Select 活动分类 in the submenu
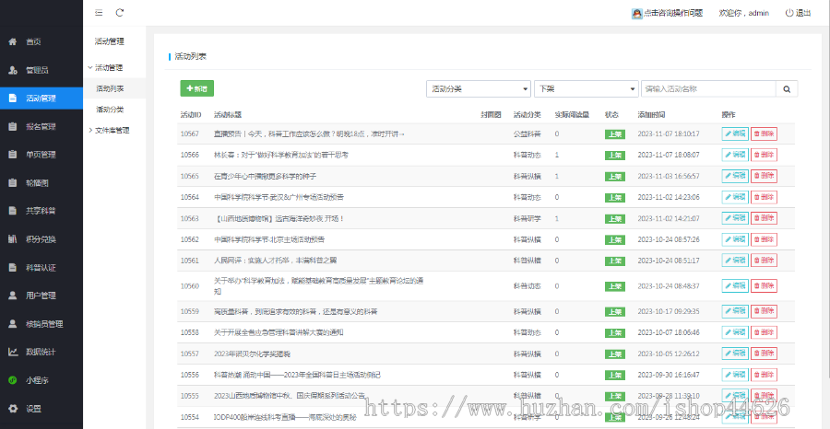 (110, 110)
